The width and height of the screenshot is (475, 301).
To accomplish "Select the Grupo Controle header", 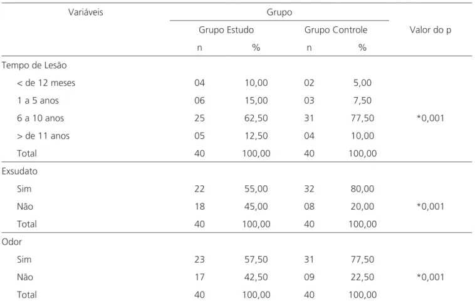I will coord(336,30).
